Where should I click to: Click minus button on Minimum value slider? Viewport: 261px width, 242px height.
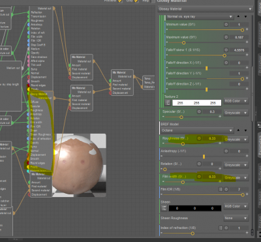click(167, 29)
